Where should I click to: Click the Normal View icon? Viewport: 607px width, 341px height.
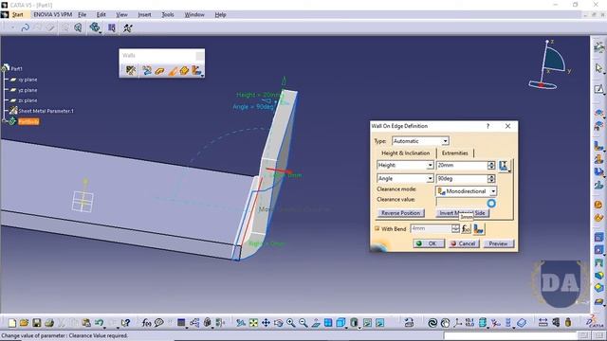coord(316,322)
